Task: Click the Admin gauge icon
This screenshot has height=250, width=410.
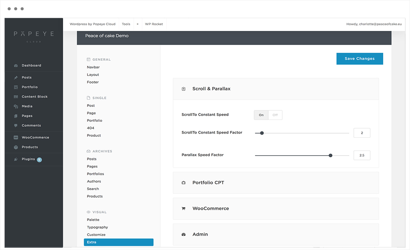Action: [183, 234]
